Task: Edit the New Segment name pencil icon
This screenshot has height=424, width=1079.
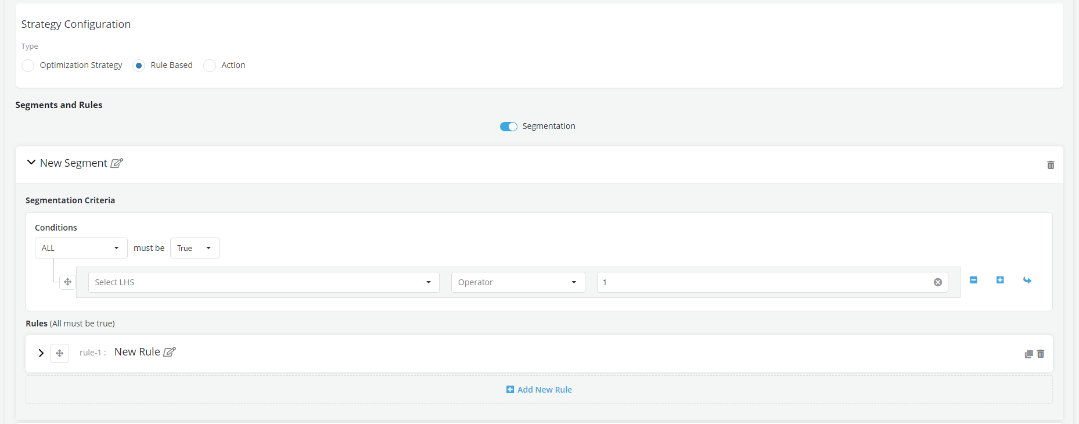Action: 117,163
